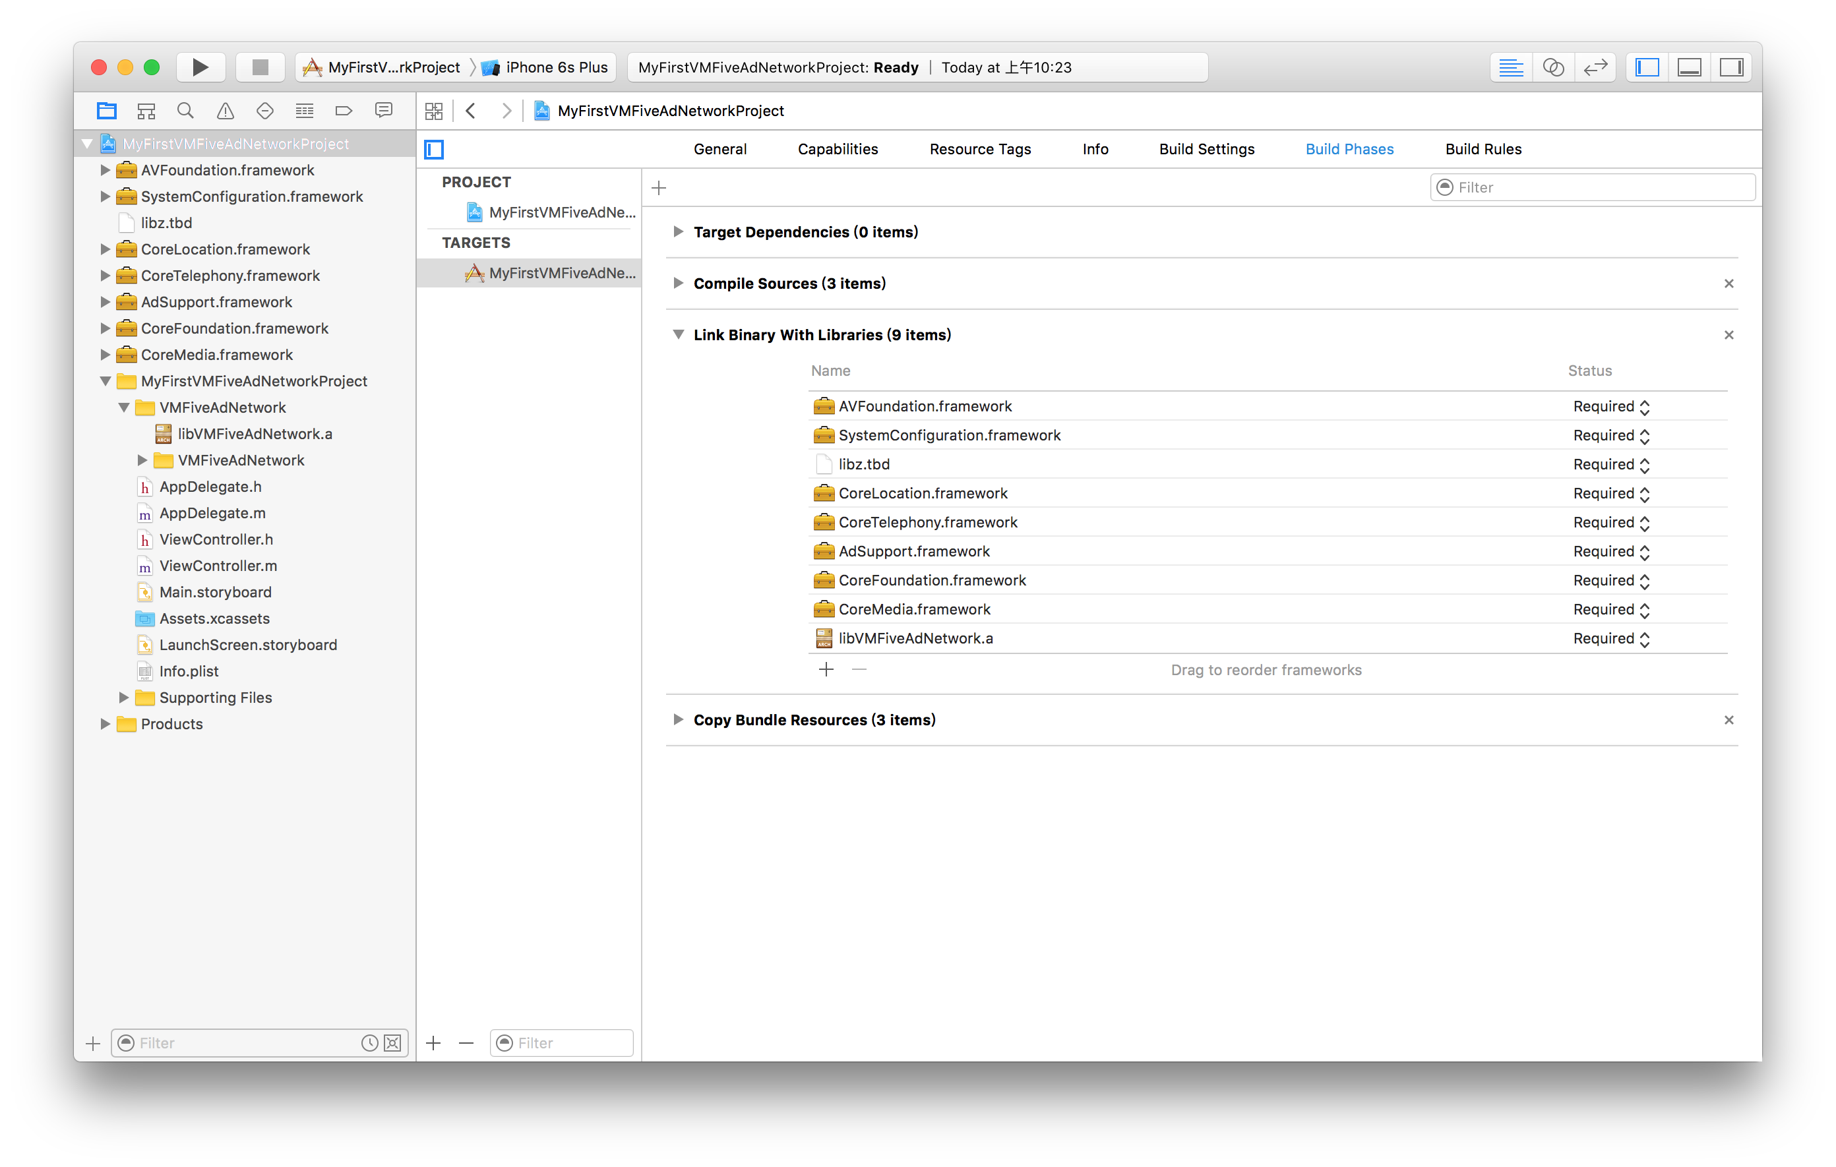The width and height of the screenshot is (1836, 1167).
Task: Switch to the Assistant editor
Action: coord(1553,67)
